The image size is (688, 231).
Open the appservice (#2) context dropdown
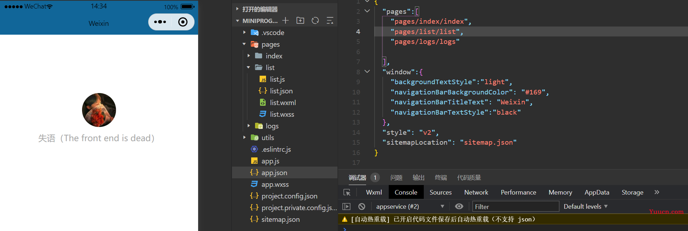[410, 206]
